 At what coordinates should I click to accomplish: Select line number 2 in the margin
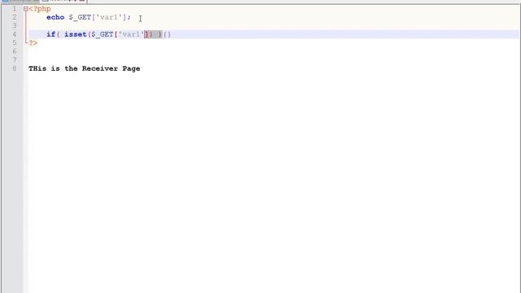point(15,17)
